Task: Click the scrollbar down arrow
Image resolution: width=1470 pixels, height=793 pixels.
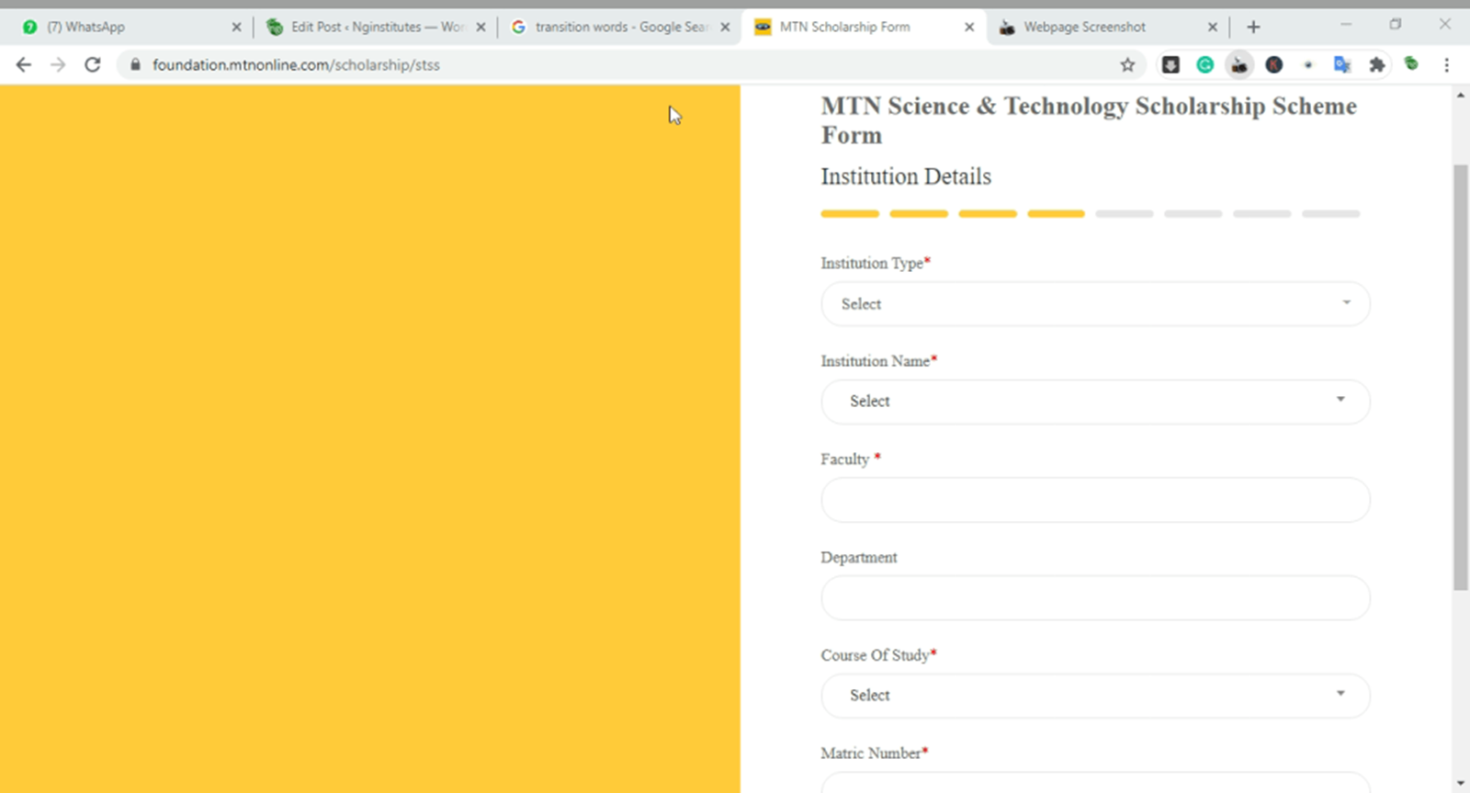Action: pos(1461,784)
